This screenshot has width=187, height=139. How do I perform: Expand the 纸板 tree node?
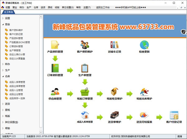(3, 116)
